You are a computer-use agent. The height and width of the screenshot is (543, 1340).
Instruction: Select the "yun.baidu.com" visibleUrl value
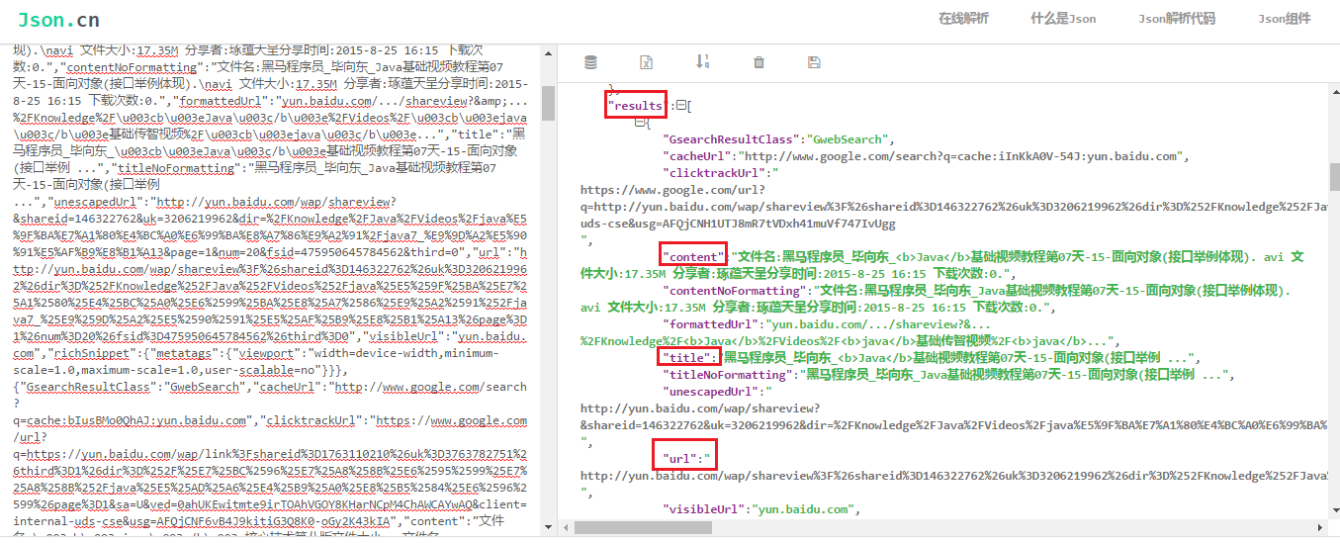[805, 509]
